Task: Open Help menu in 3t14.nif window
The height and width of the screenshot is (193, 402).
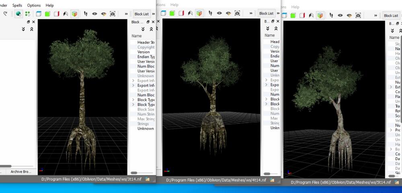Action: click(50, 5)
